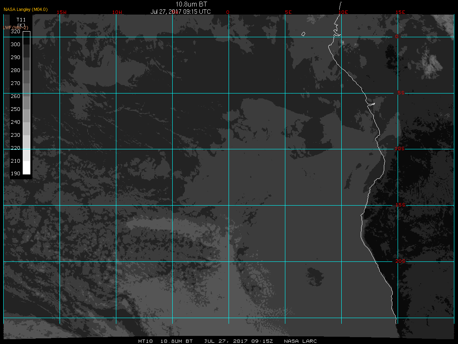Image resolution: width=458 pixels, height=344 pixels.
Task: Pick the "210" value on the temperature scale
Action: coord(15,161)
